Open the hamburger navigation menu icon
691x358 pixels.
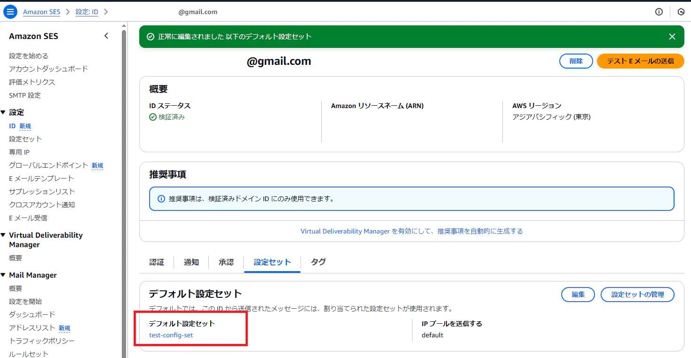pos(10,12)
